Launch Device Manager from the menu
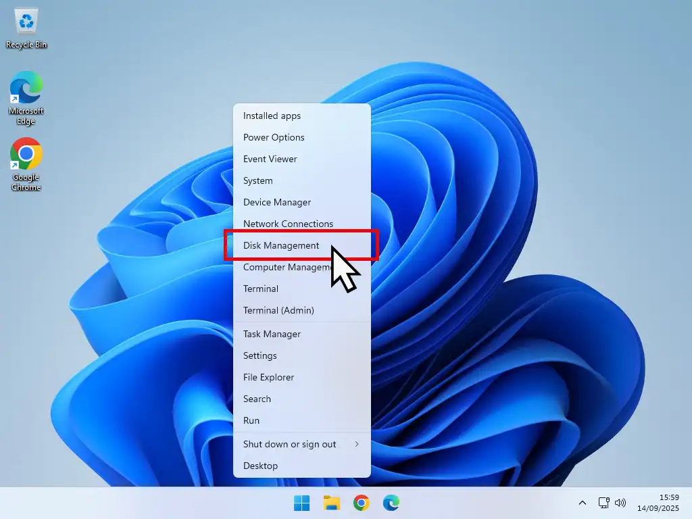This screenshot has height=519, width=692. tap(302, 202)
